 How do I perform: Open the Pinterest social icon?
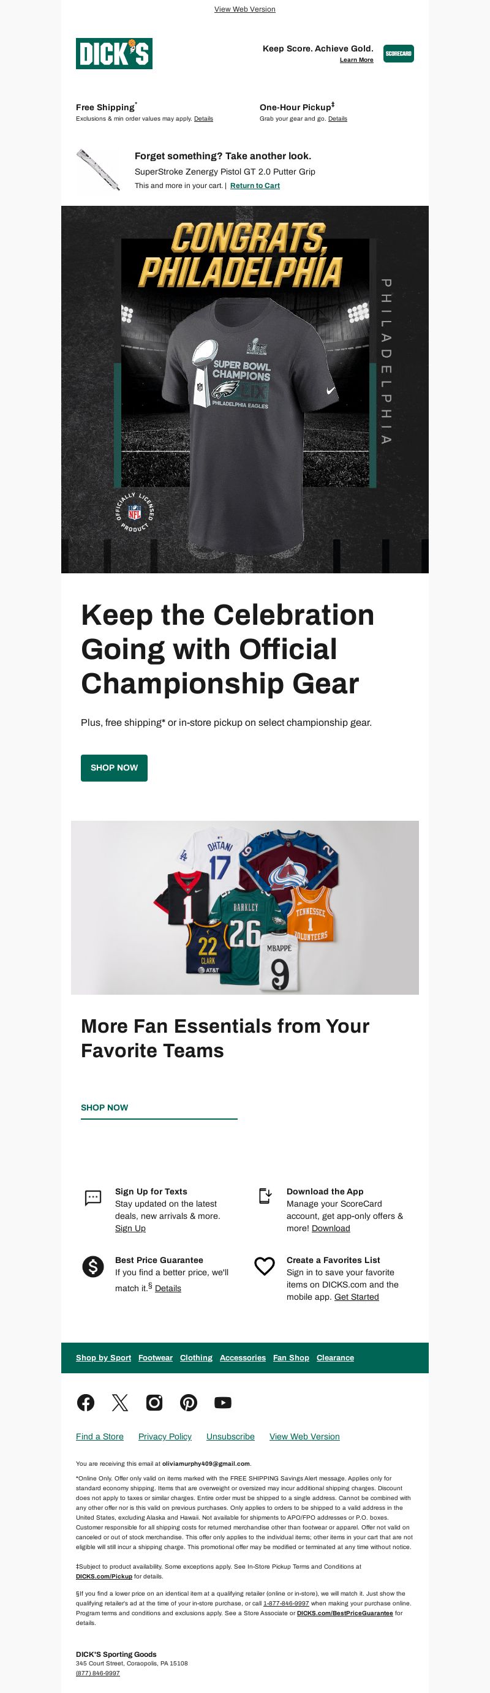tap(189, 1403)
